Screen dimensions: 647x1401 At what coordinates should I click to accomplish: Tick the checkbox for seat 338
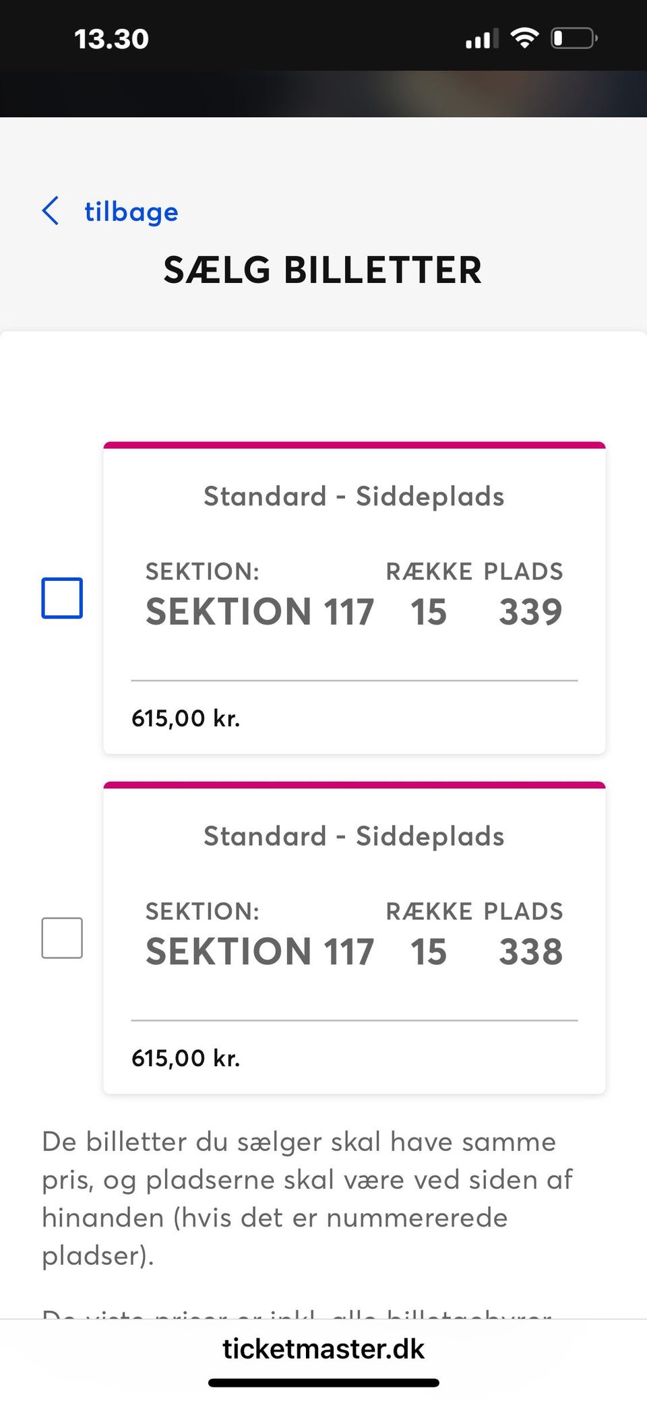(x=62, y=937)
